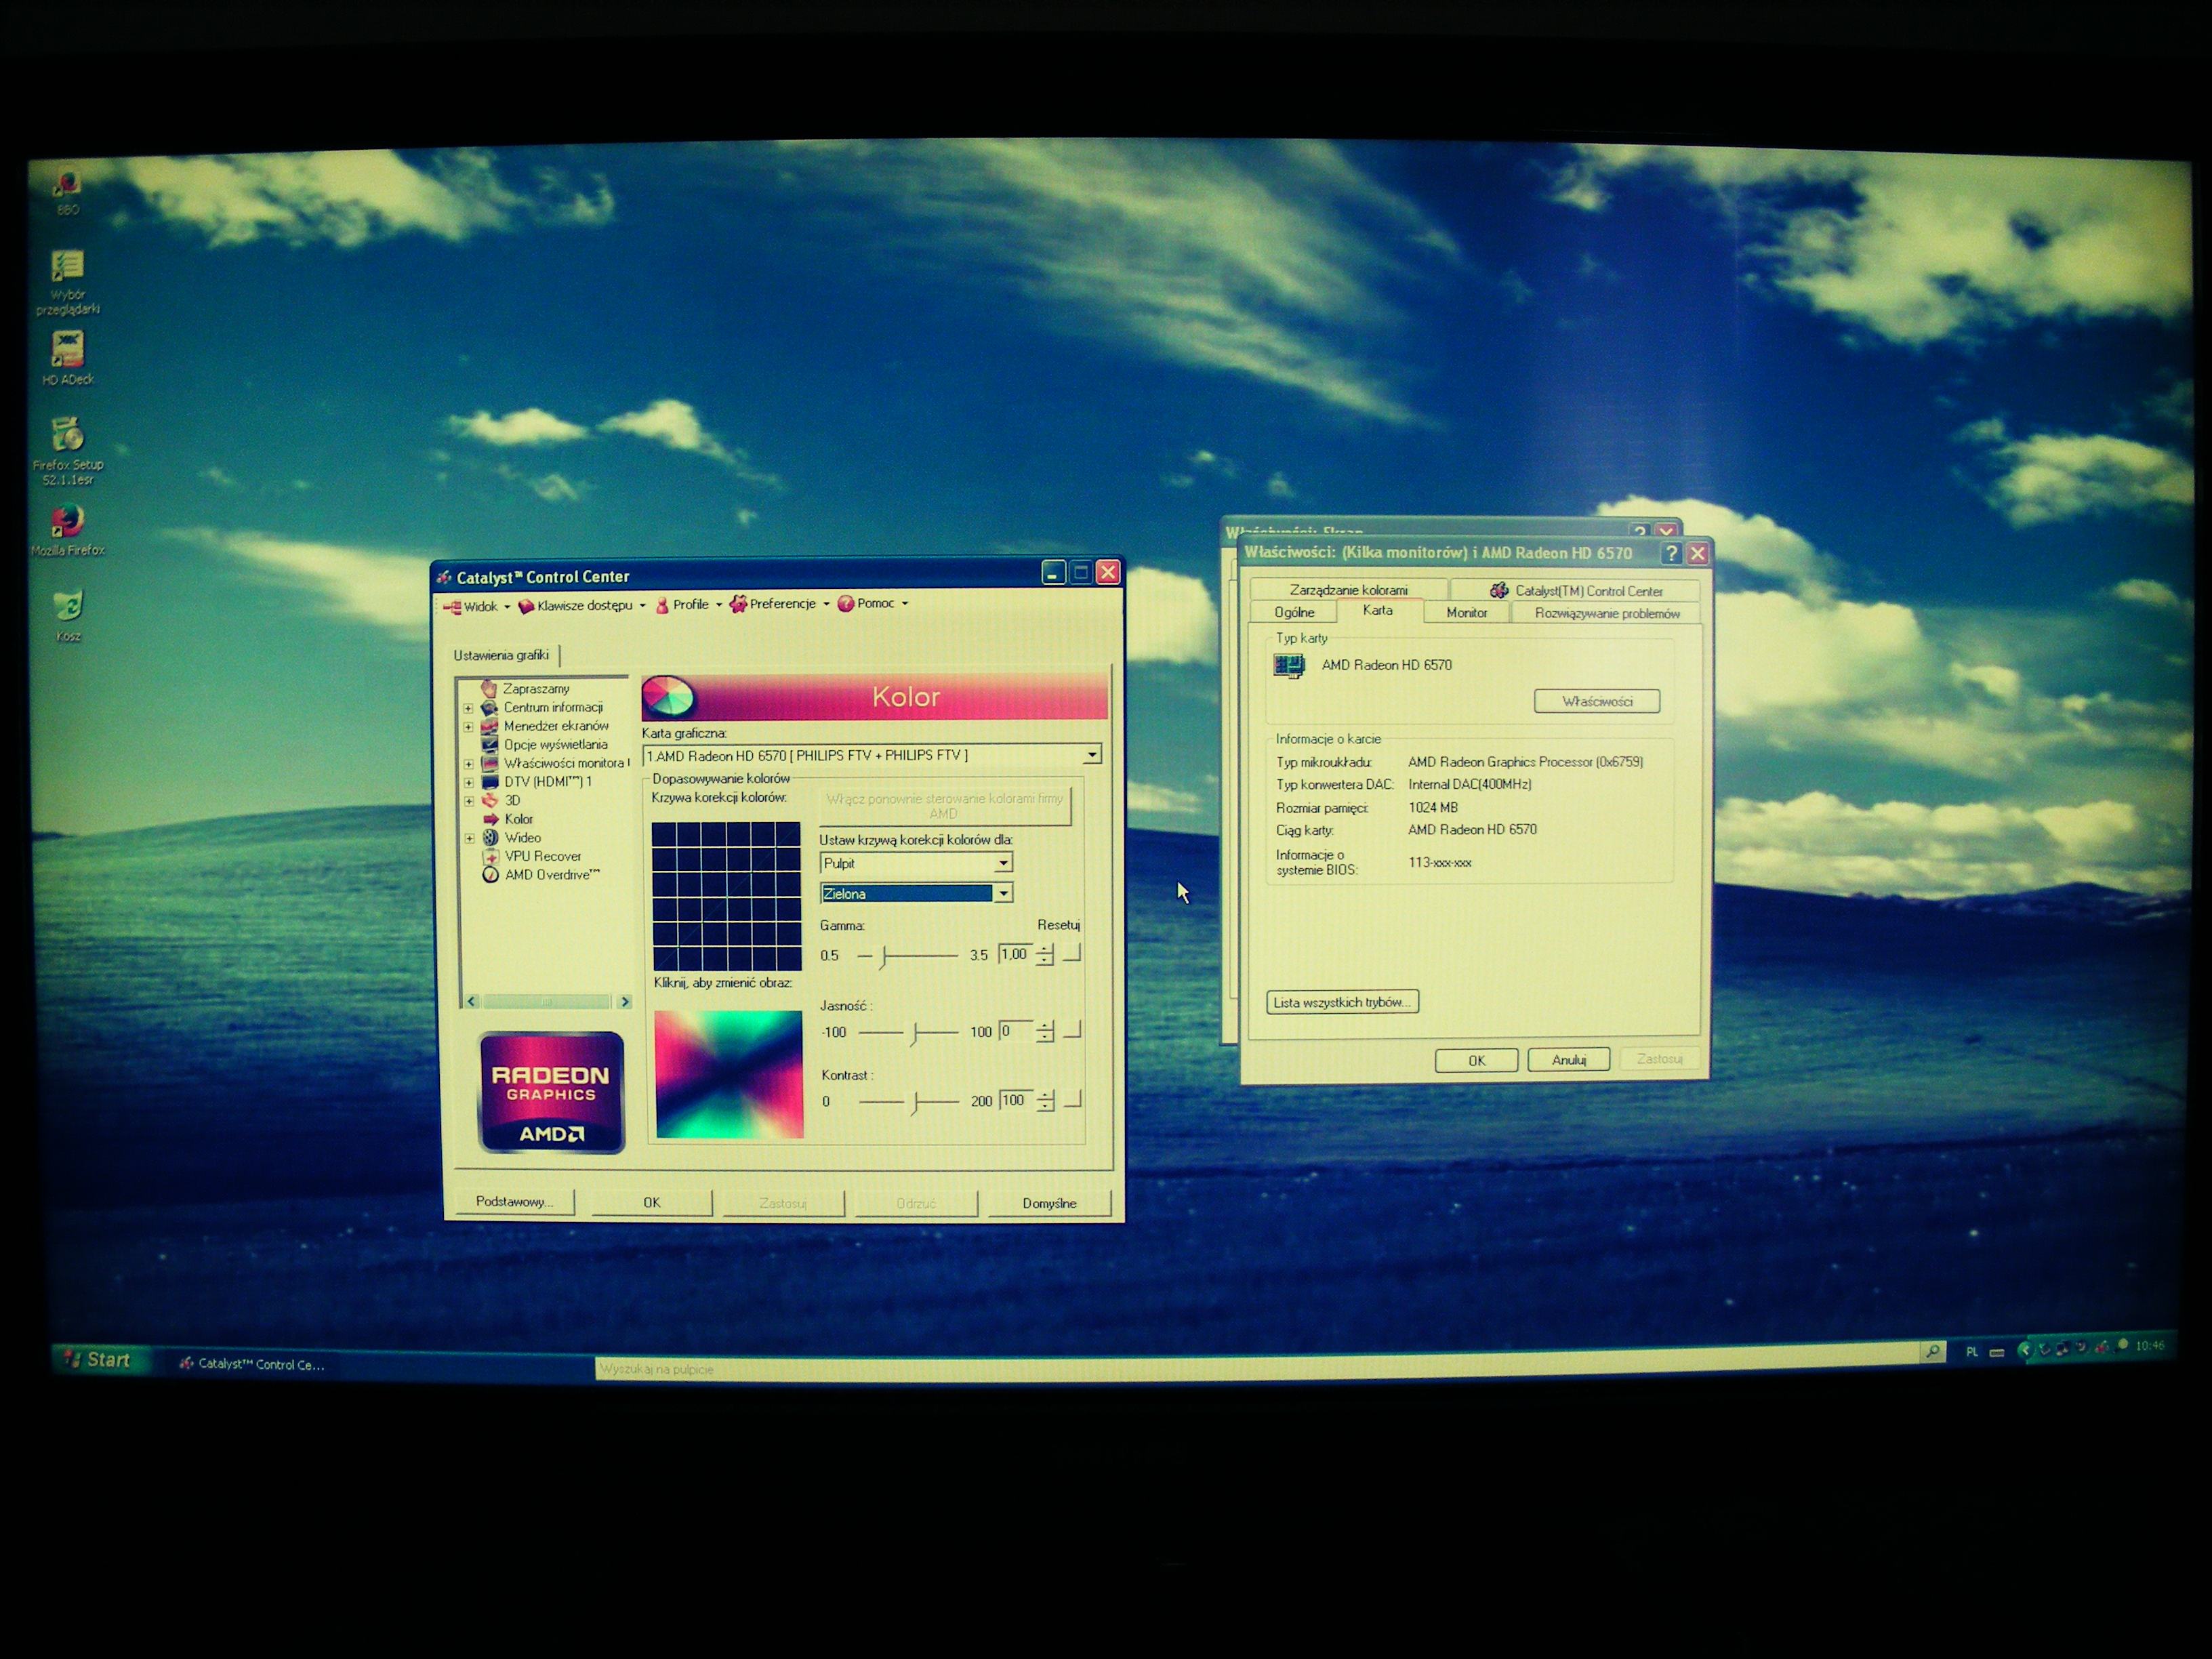The height and width of the screenshot is (1659, 2212).
Task: Click the PL language indicator on taskbar
Action: point(1972,1352)
